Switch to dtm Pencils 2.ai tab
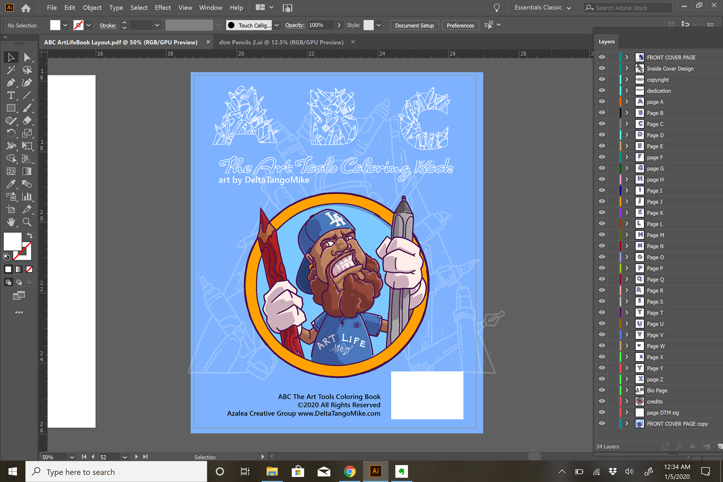 pyautogui.click(x=281, y=42)
